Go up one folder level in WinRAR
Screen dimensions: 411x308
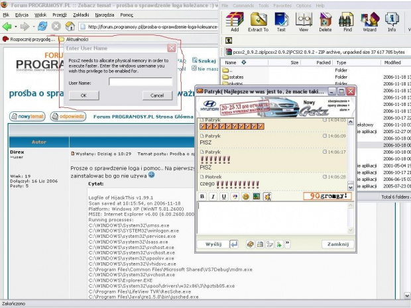click(229, 40)
